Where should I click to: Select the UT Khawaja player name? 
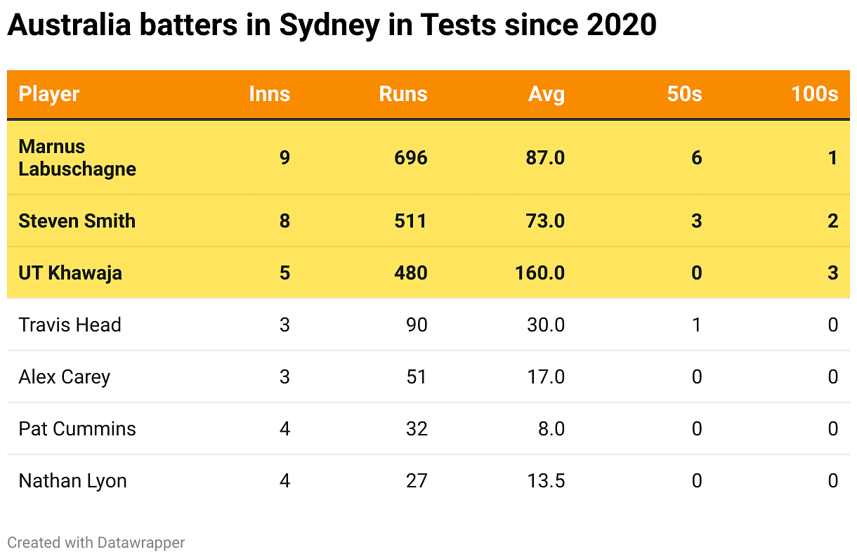coord(70,272)
